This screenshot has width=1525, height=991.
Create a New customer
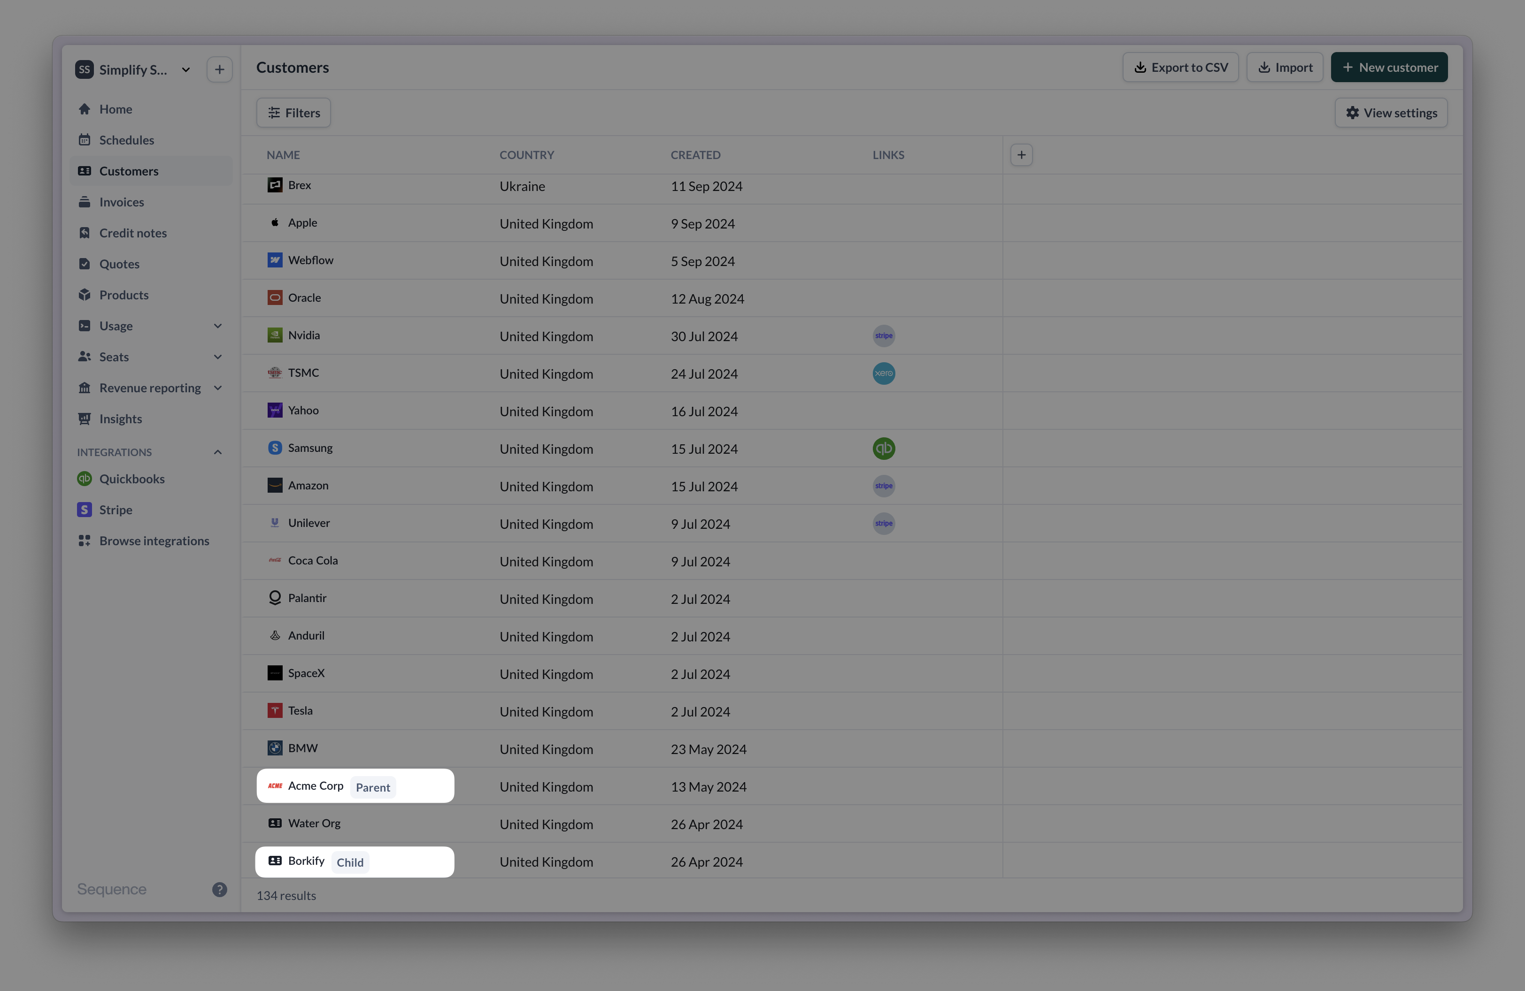[x=1389, y=67]
